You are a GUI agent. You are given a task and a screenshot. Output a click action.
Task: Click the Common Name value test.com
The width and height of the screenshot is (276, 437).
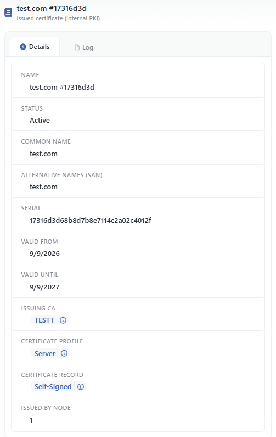[x=44, y=154]
